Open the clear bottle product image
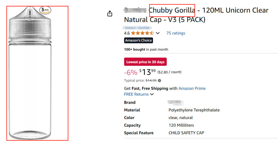The image size is (278, 143). (37, 82)
